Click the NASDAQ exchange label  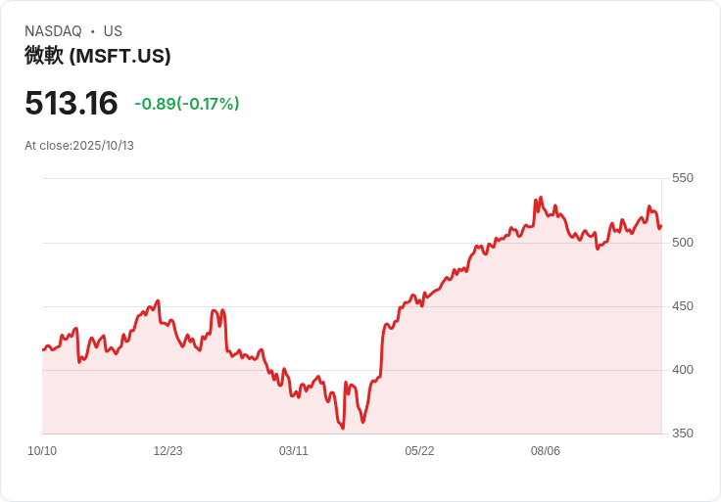(x=53, y=31)
